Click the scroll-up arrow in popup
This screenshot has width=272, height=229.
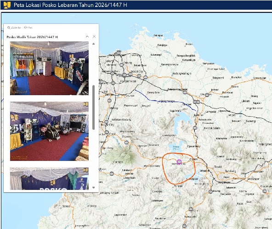pos(94,44)
